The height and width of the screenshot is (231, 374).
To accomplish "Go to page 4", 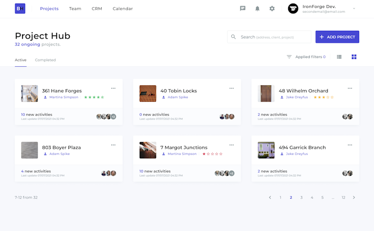I will point(312,198).
